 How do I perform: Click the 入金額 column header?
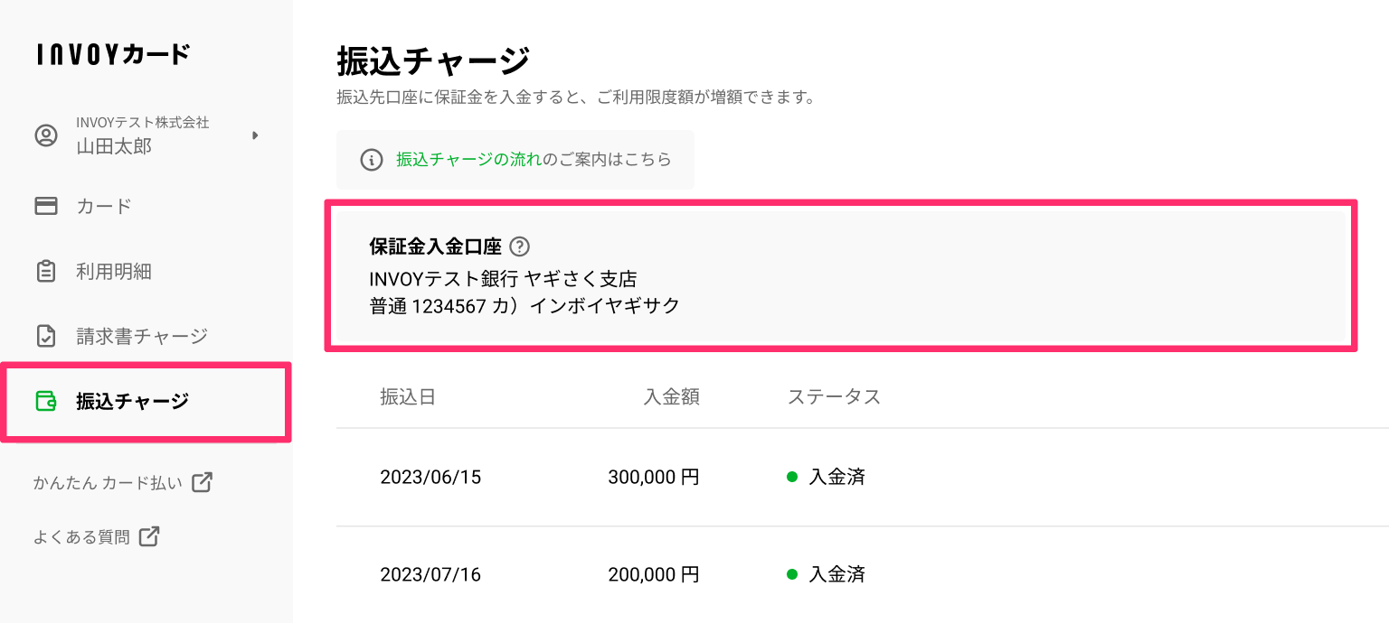point(671,396)
